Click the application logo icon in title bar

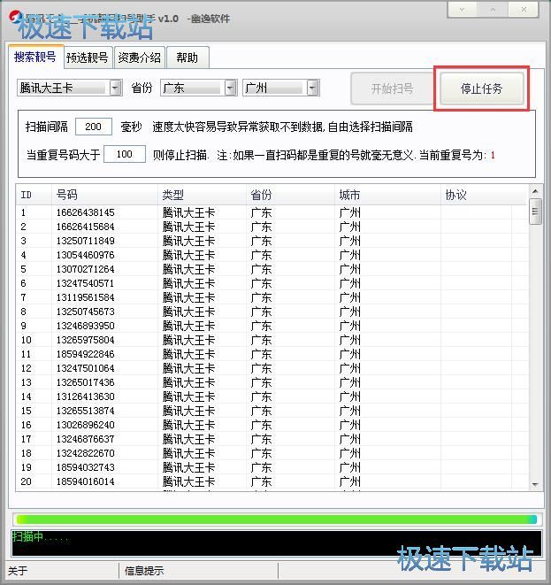tap(16, 17)
